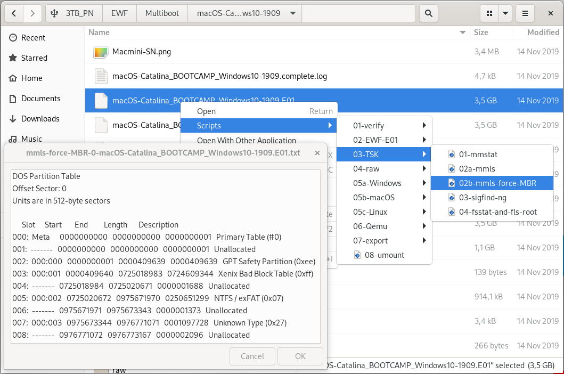Click OK in the mmls dialog

pos(300,356)
